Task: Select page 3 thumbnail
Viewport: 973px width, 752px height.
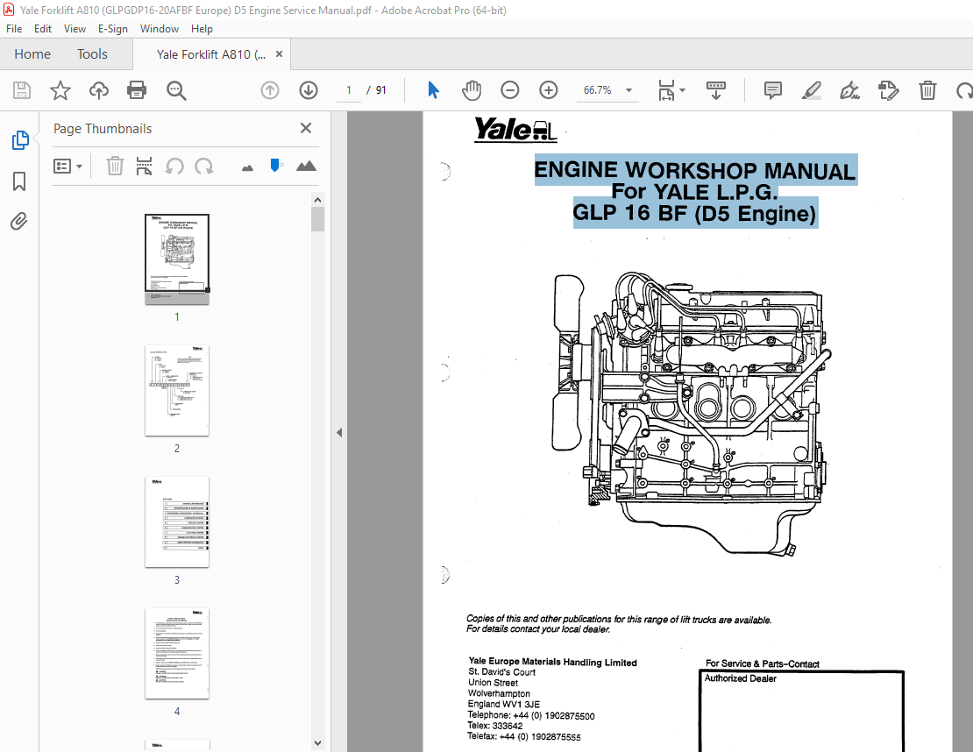Action: (177, 522)
